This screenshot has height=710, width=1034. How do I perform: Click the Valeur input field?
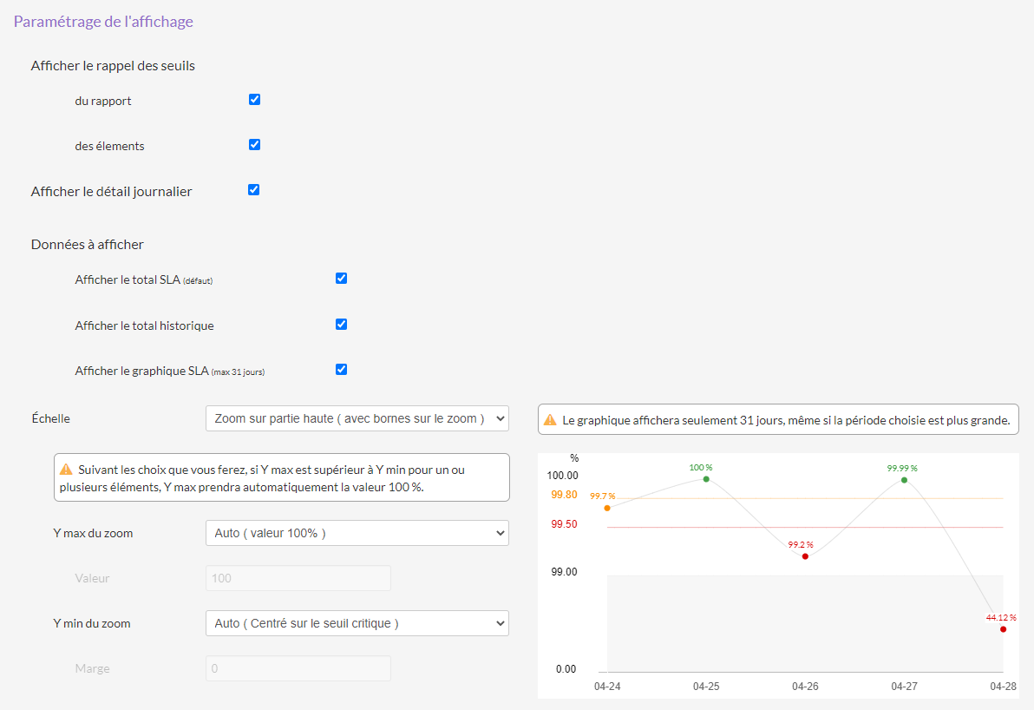298,578
